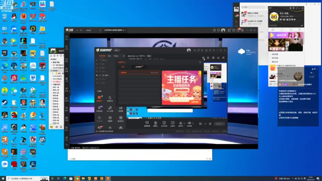Click the YY home tab icon

pos(273,30)
